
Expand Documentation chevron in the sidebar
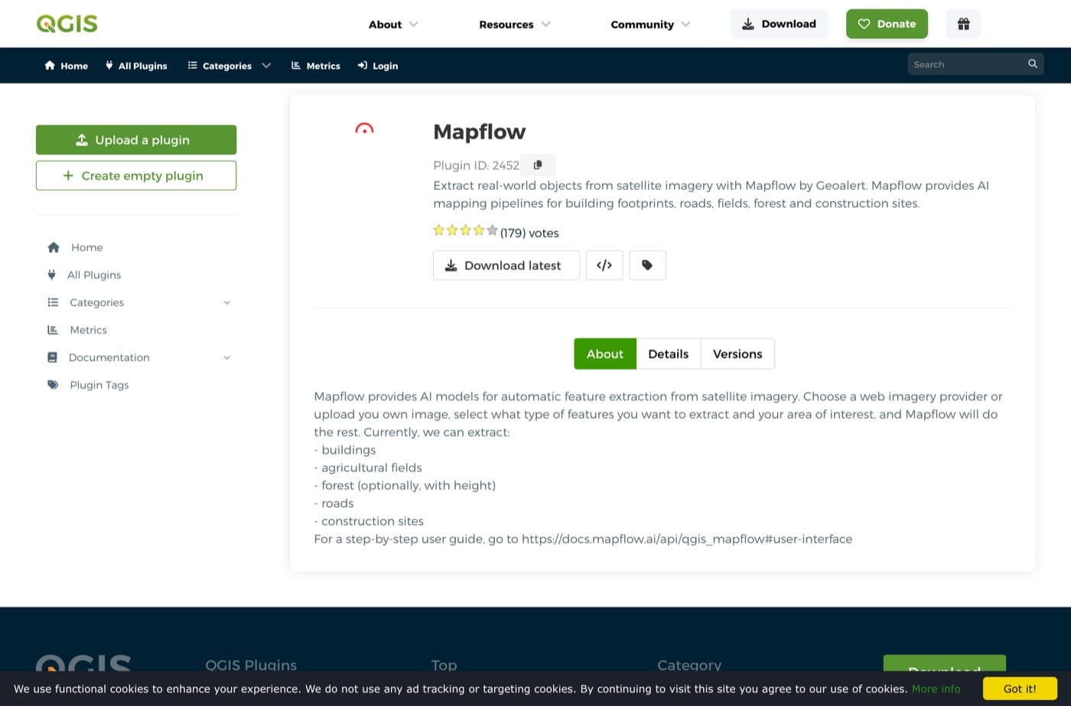coord(226,358)
